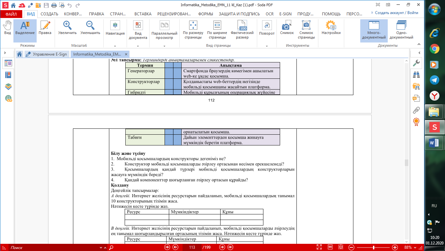Switch to the 'Управление E-Sign' tab
This screenshot has width=445, height=251.
click(47, 54)
